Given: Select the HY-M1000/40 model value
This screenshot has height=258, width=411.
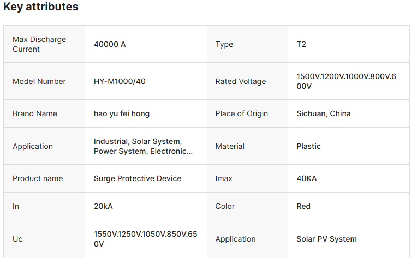Looking at the screenshot, I should (120, 81).
